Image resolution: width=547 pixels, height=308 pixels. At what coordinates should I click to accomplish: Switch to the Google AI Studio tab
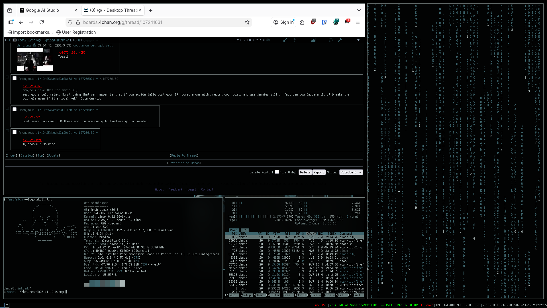(43, 10)
